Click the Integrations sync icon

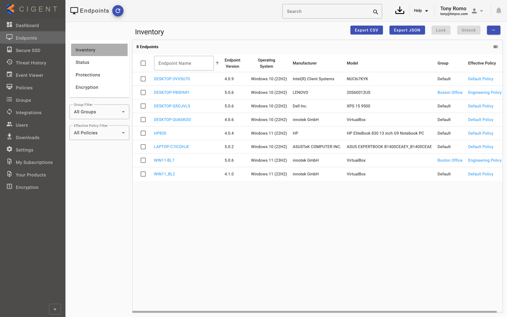point(9,112)
